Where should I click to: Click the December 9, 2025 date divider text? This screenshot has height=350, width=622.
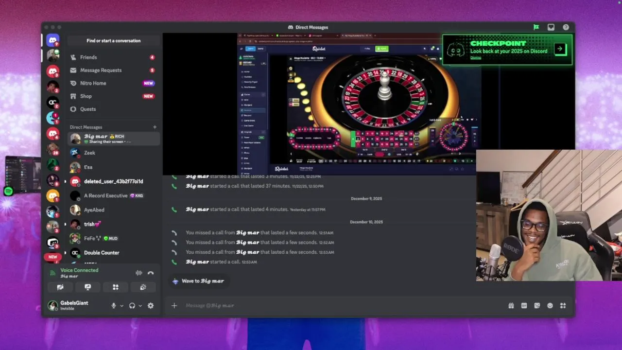pyautogui.click(x=366, y=199)
